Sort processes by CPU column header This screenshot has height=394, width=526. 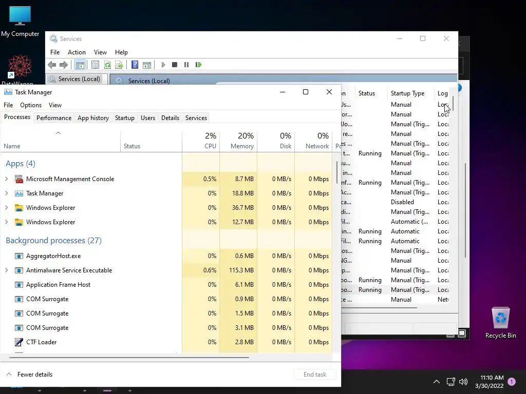point(201,141)
